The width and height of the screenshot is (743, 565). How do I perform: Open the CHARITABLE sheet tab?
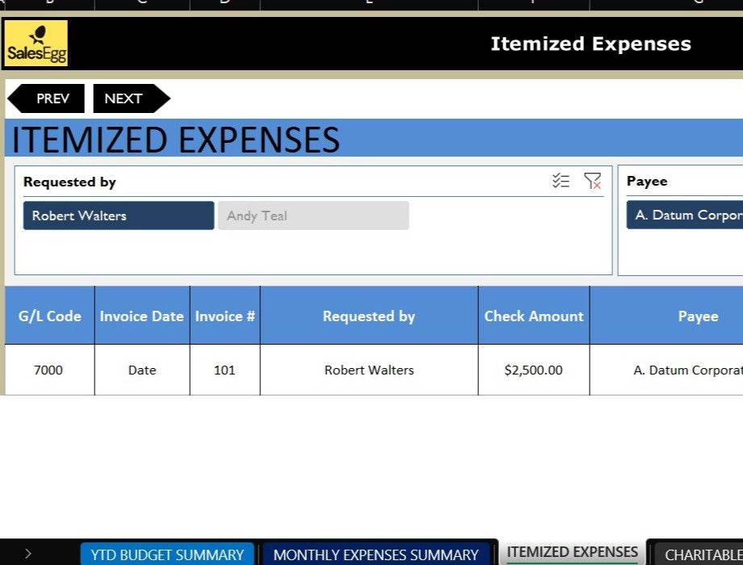click(701, 555)
